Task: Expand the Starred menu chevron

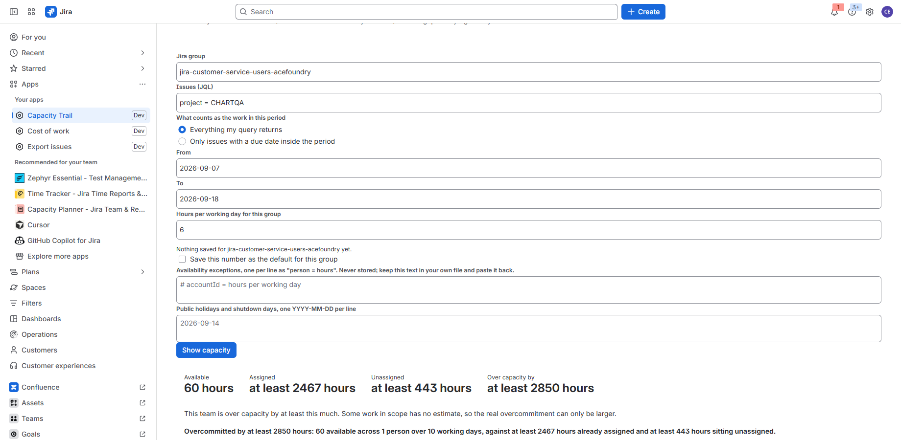Action: (x=142, y=68)
